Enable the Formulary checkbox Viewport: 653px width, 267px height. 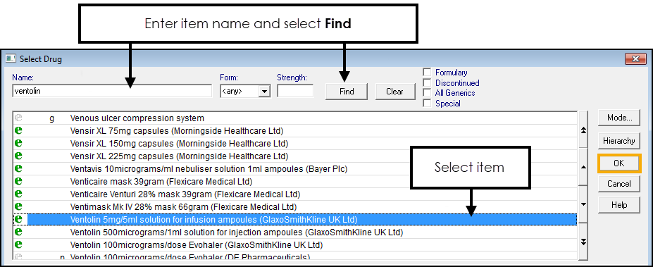(x=427, y=72)
